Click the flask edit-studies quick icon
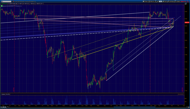The width and height of the screenshot is (190, 109). (x=156, y=1)
